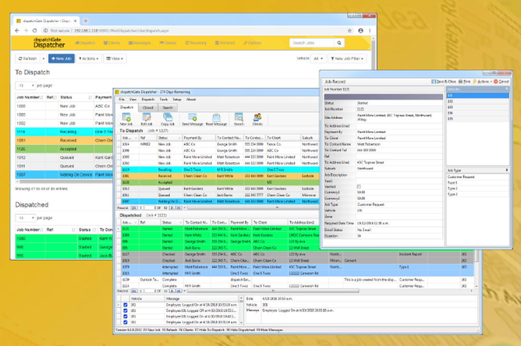Click the Search icon in desktop Dispatcher toolbar
This screenshot has width=521, height=346.
point(239,119)
